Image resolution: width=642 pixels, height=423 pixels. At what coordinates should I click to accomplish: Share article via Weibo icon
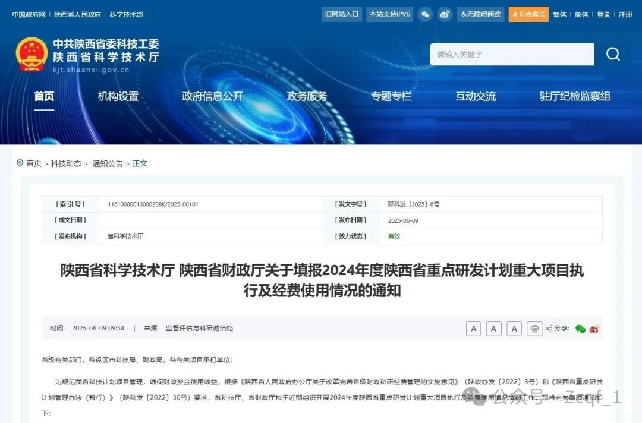tap(594, 329)
